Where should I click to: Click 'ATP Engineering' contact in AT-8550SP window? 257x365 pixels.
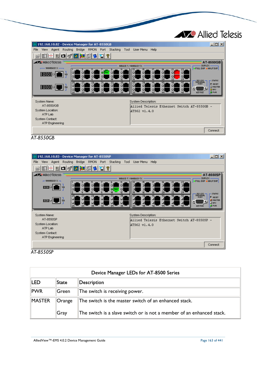point(53,237)
